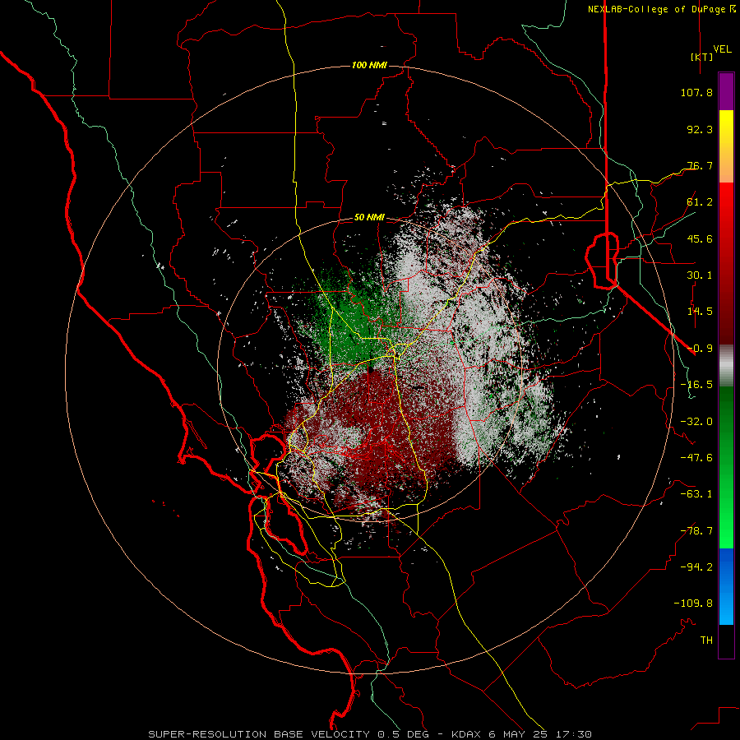740x740 pixels.
Task: Select the -109.8 velocity scale value
Action: tap(693, 604)
